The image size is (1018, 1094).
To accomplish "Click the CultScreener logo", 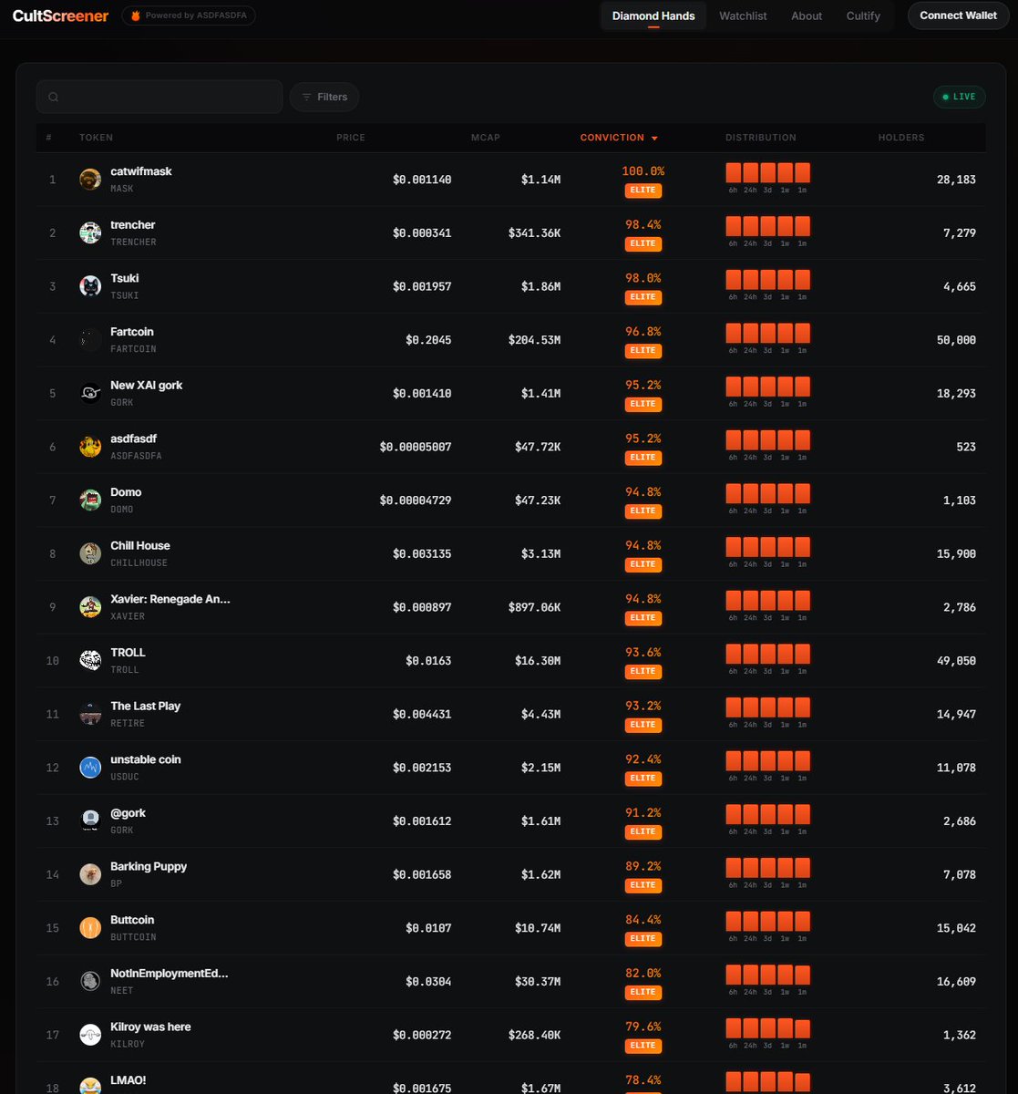I will point(60,15).
